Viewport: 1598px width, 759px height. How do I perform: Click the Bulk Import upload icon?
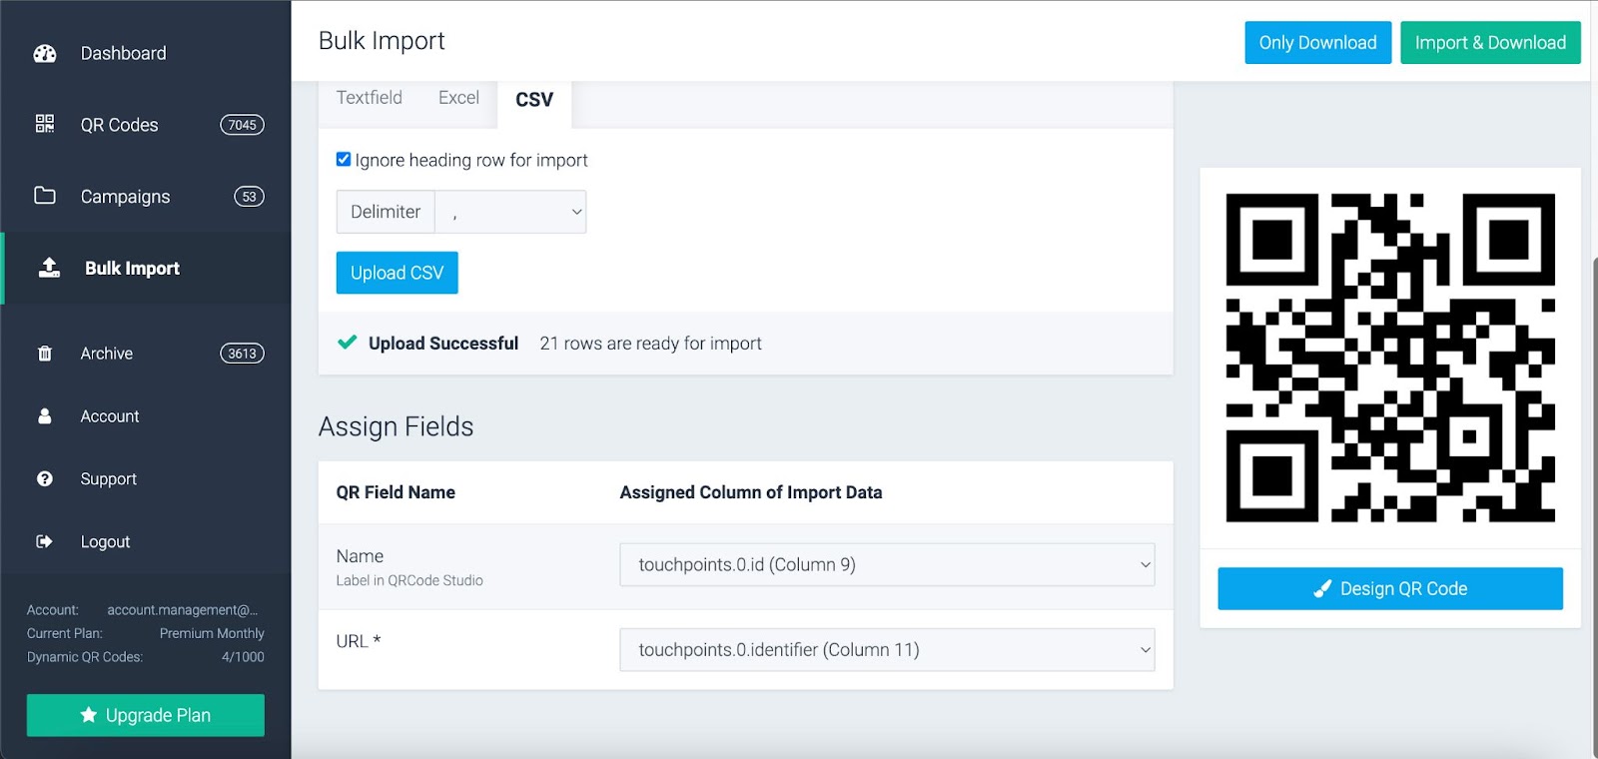[49, 268]
